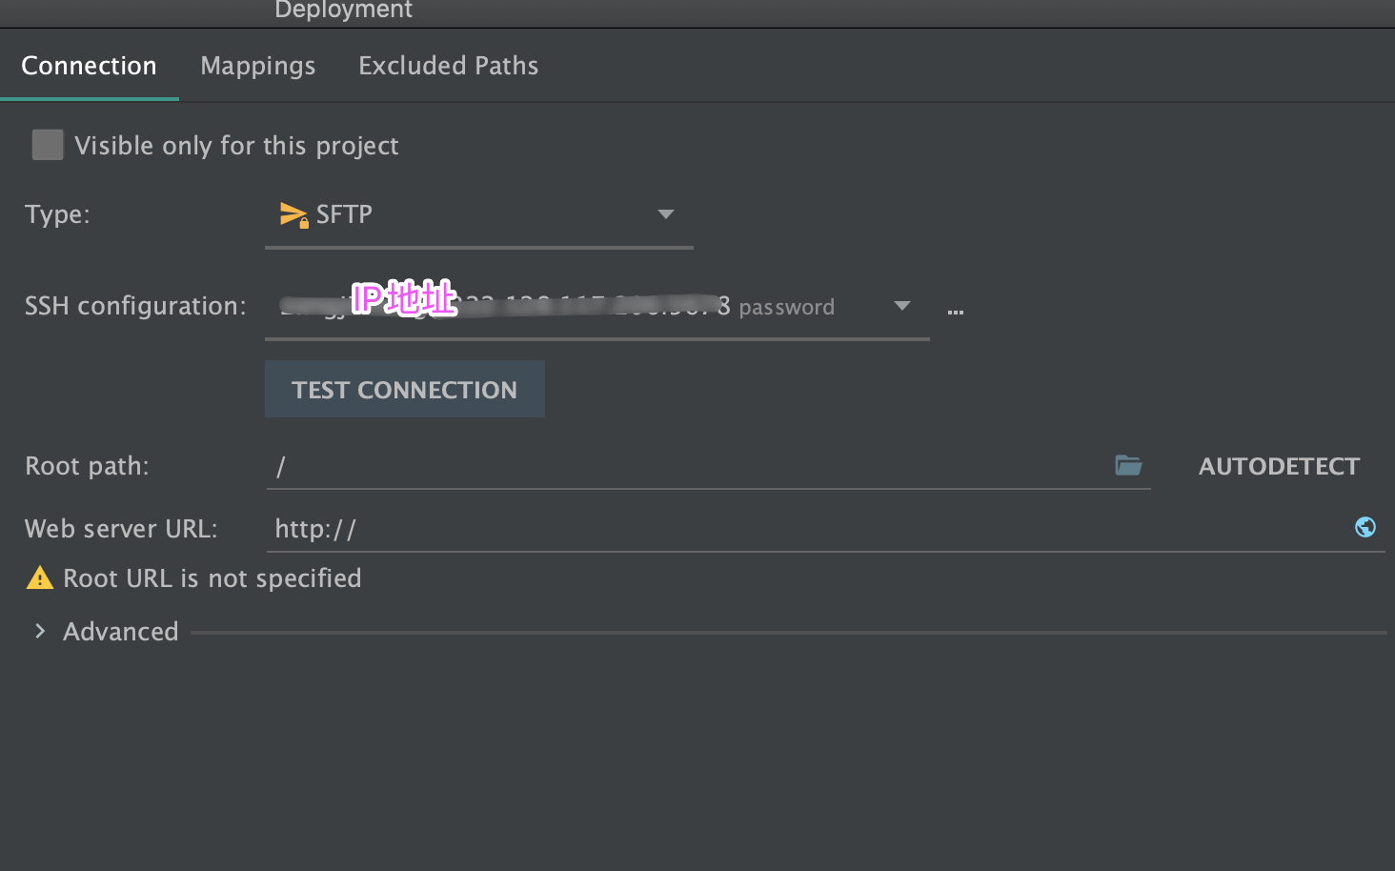Click the Deployment title at the top
The image size is (1395, 871).
tap(343, 10)
